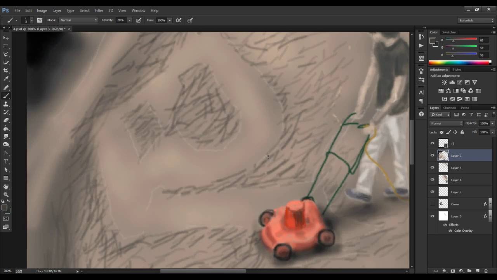Viewport: 497px width, 280px height.
Task: Open the layer Opacity dropdown arrow
Action: point(492,123)
